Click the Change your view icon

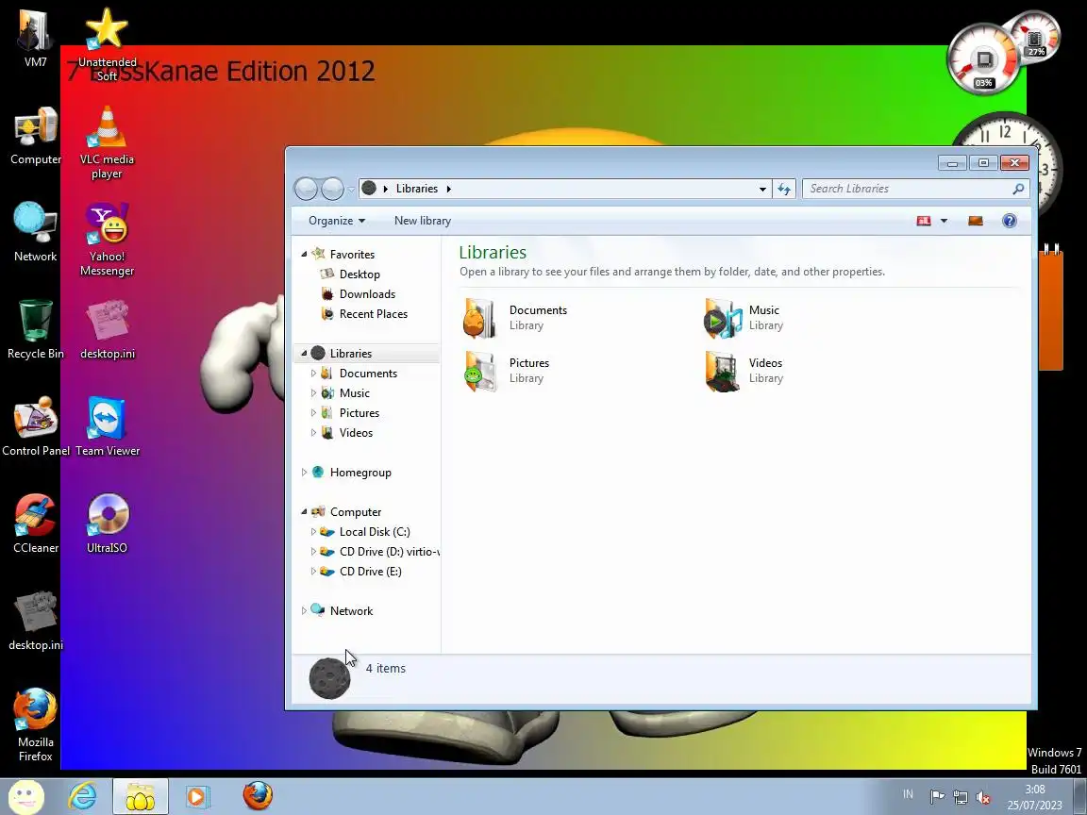[x=924, y=221]
